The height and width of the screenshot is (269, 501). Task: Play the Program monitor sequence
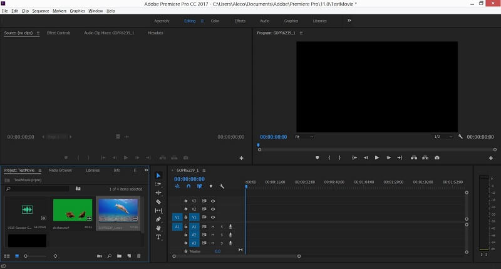click(x=377, y=157)
